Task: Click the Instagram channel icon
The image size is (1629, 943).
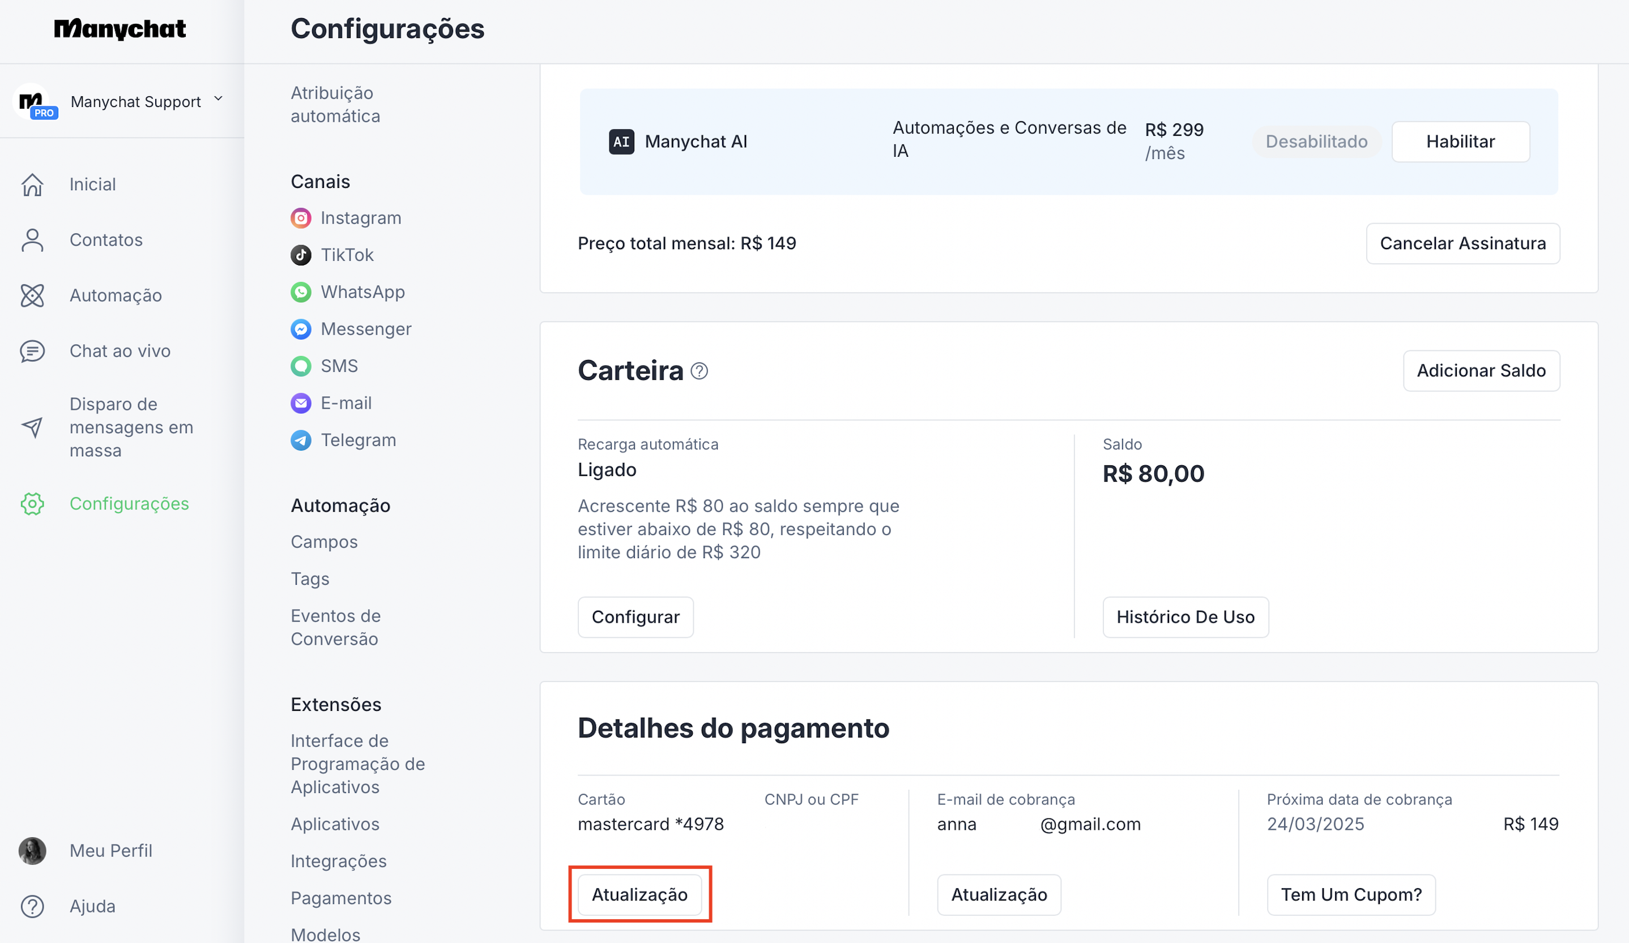Action: 301,218
